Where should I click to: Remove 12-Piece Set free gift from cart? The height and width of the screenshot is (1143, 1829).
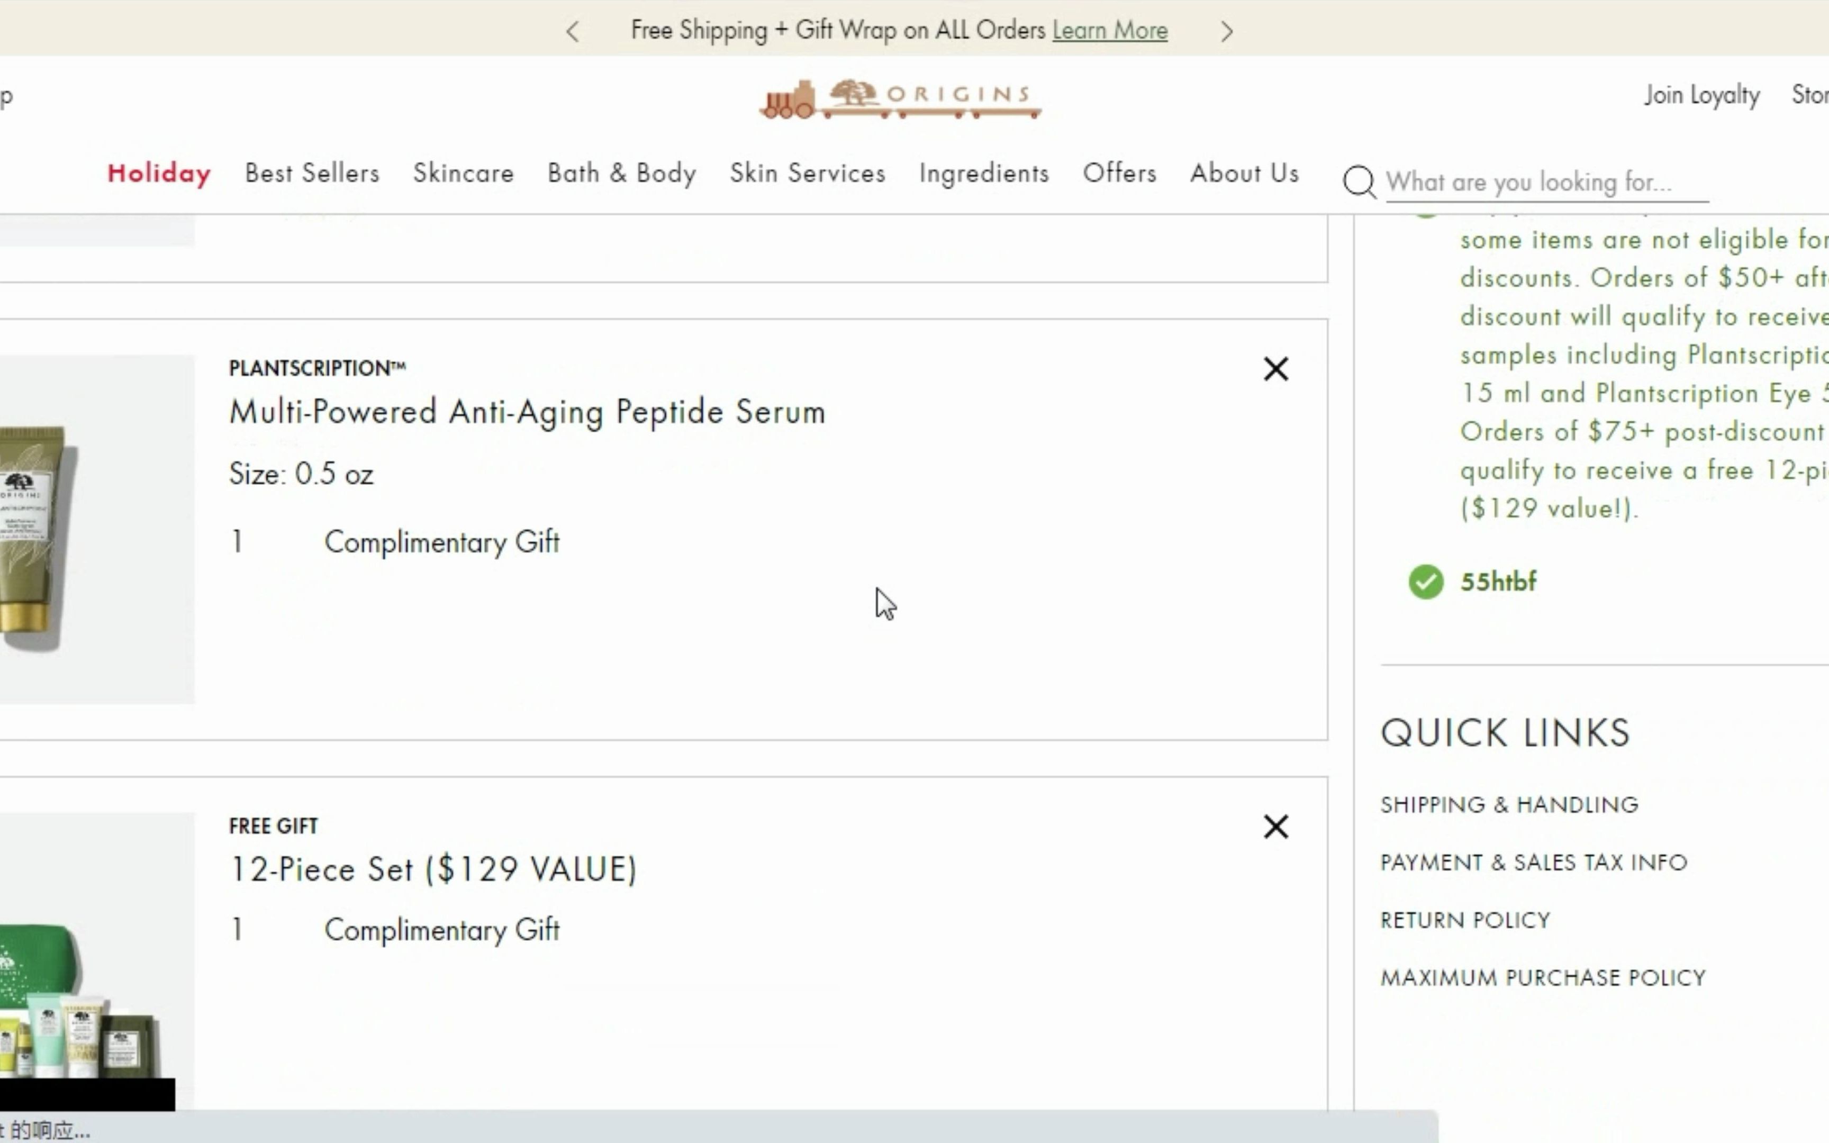pos(1276,826)
